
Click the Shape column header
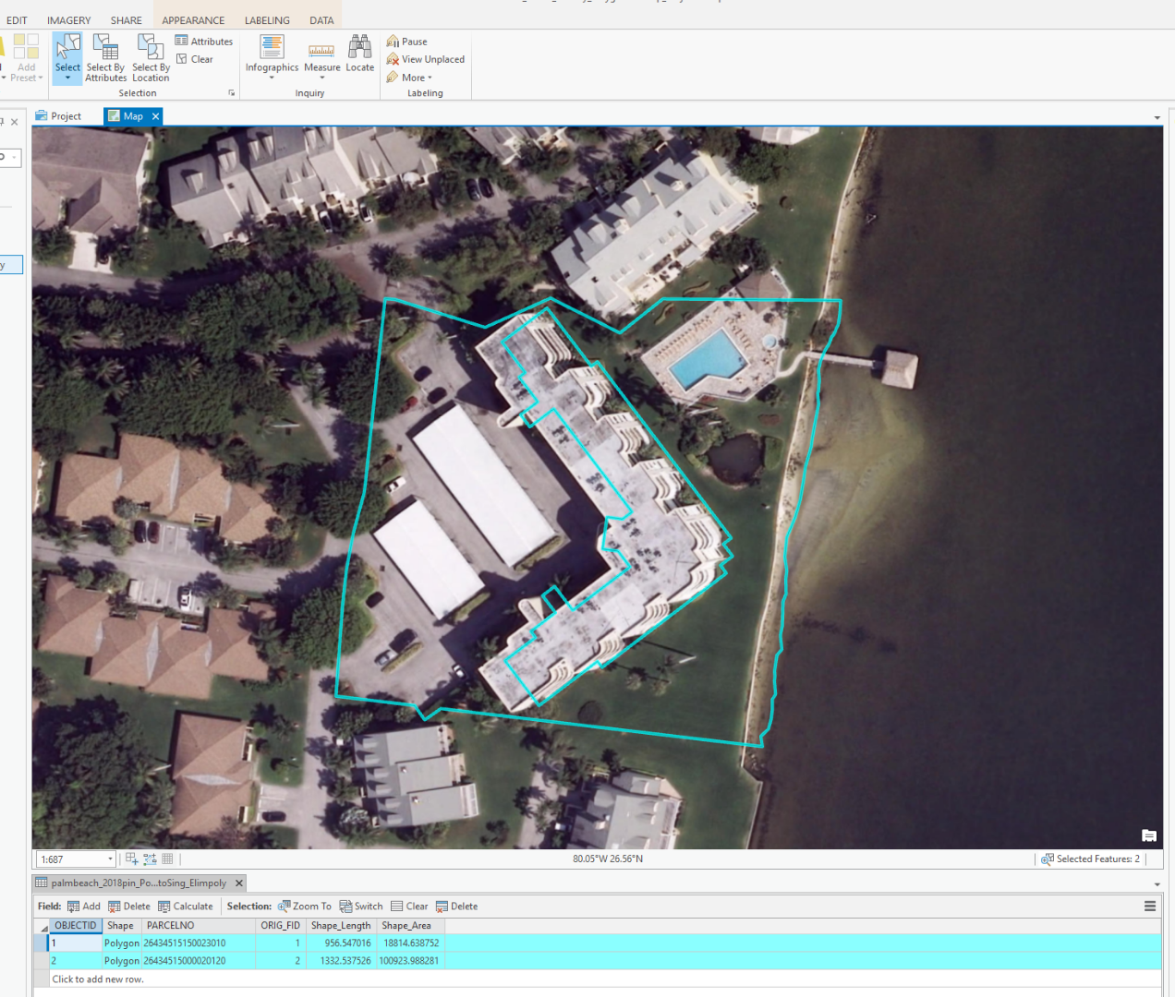pos(120,926)
